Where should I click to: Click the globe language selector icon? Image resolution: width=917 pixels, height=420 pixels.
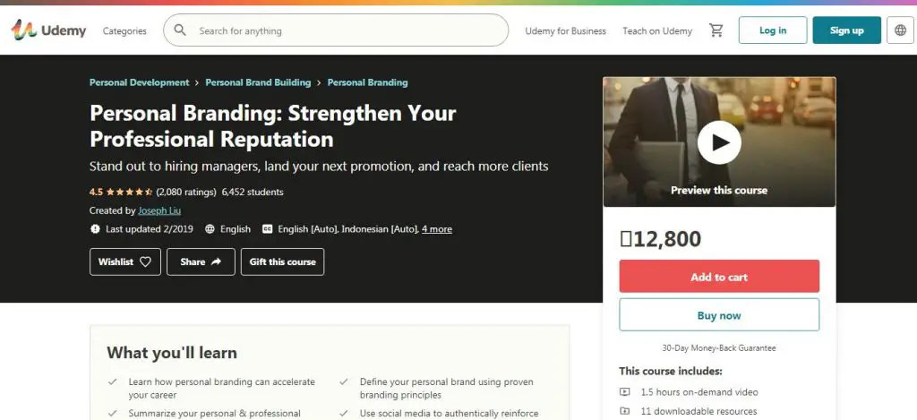click(901, 30)
